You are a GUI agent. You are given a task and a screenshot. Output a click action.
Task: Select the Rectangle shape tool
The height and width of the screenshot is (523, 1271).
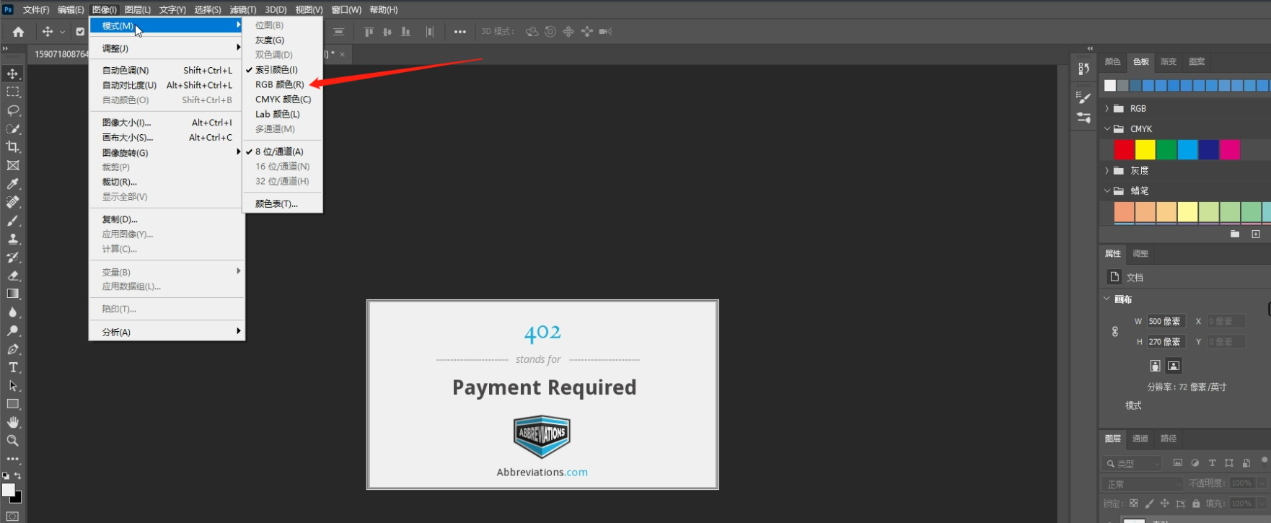pos(13,404)
